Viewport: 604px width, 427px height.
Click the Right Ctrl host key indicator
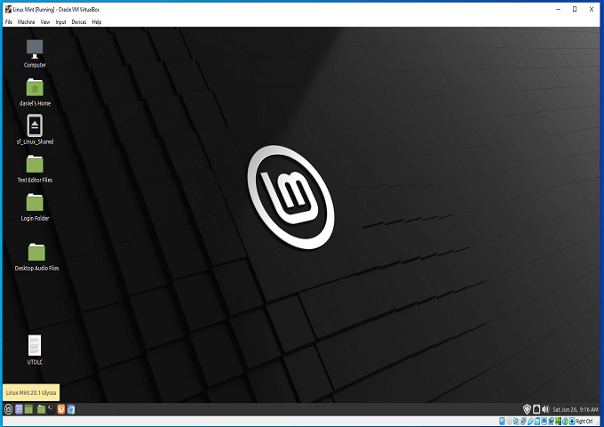pyautogui.click(x=583, y=421)
